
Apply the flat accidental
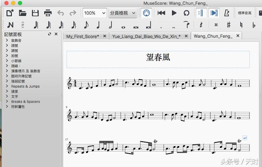tap(254, 25)
